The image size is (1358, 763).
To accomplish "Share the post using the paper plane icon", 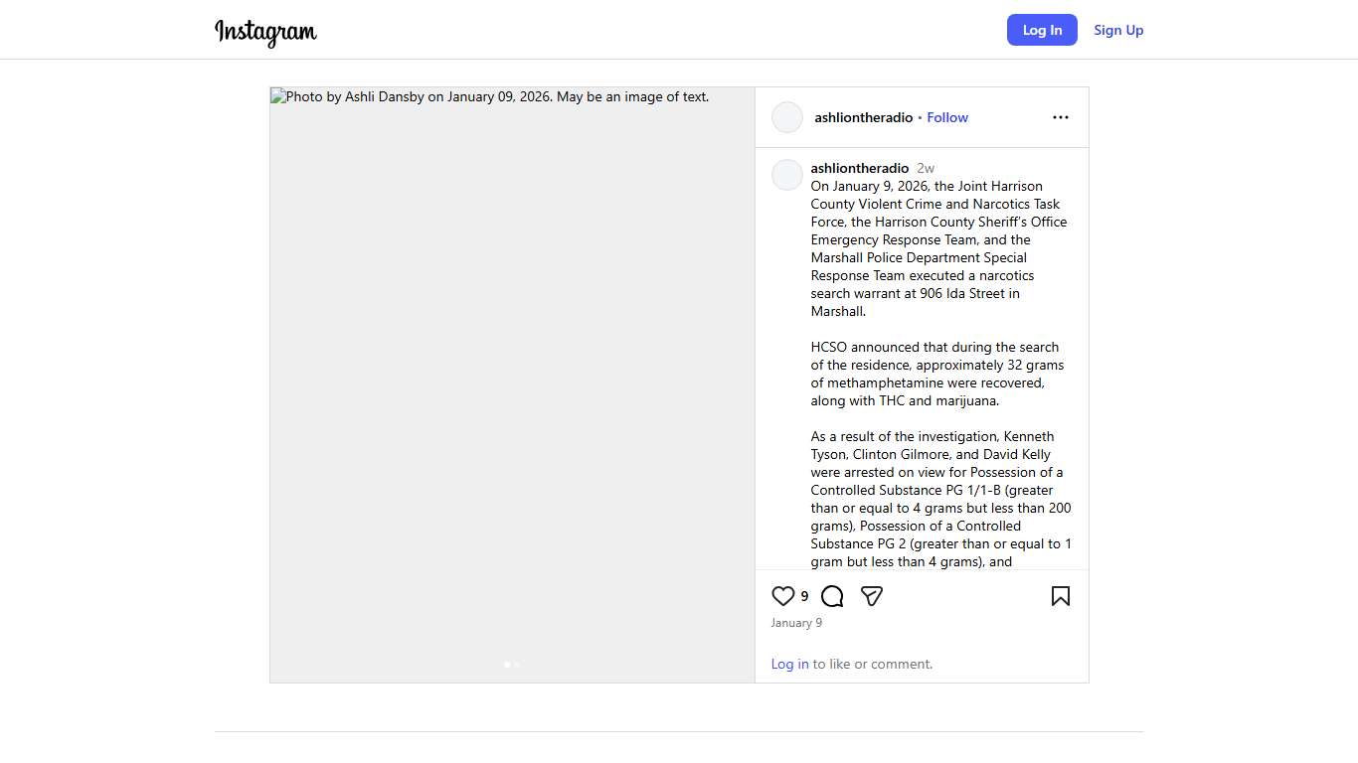I will 872,596.
